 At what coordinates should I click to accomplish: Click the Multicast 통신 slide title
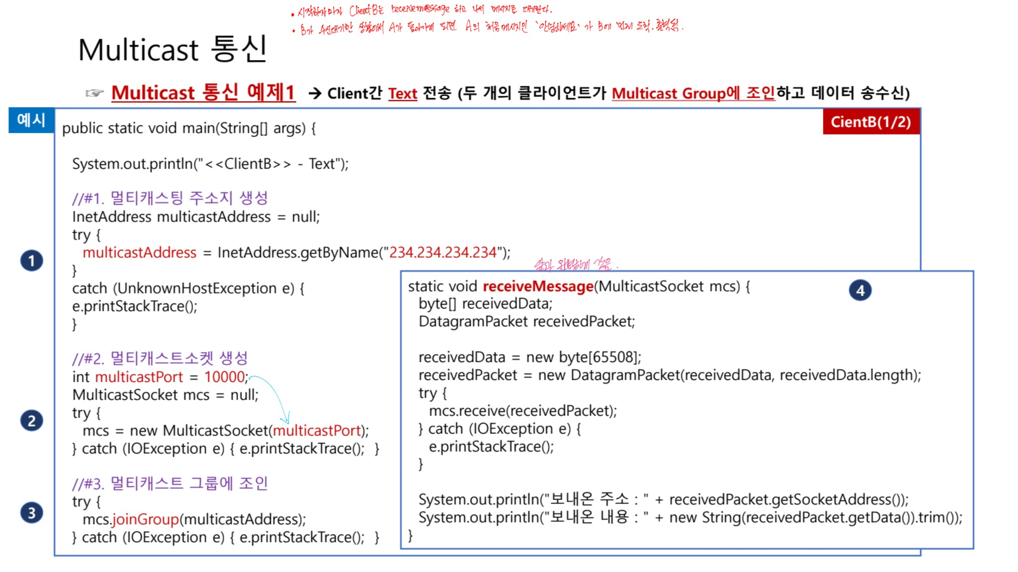[x=172, y=50]
